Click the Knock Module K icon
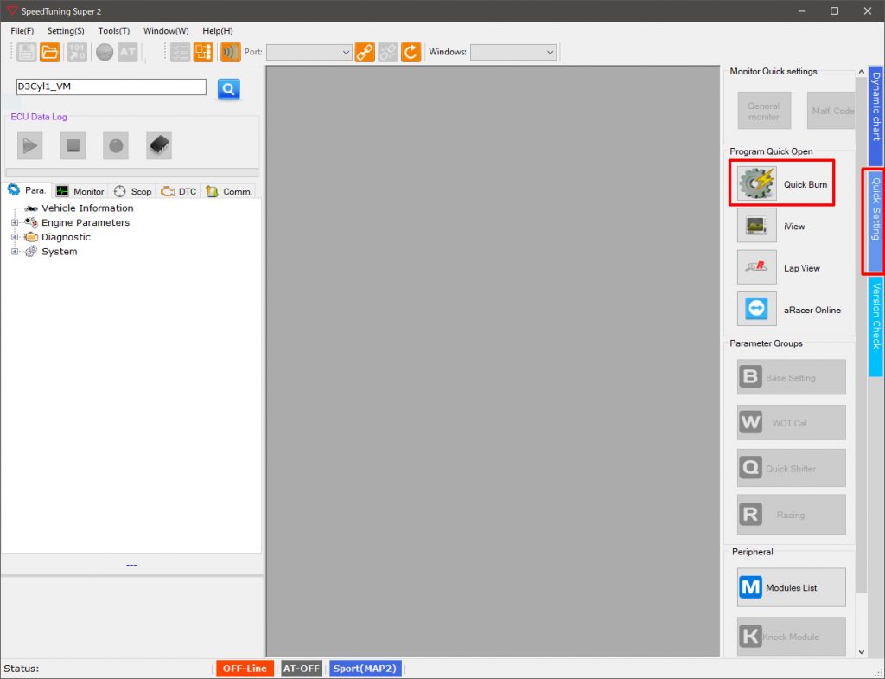This screenshot has width=885, height=679. [751, 636]
